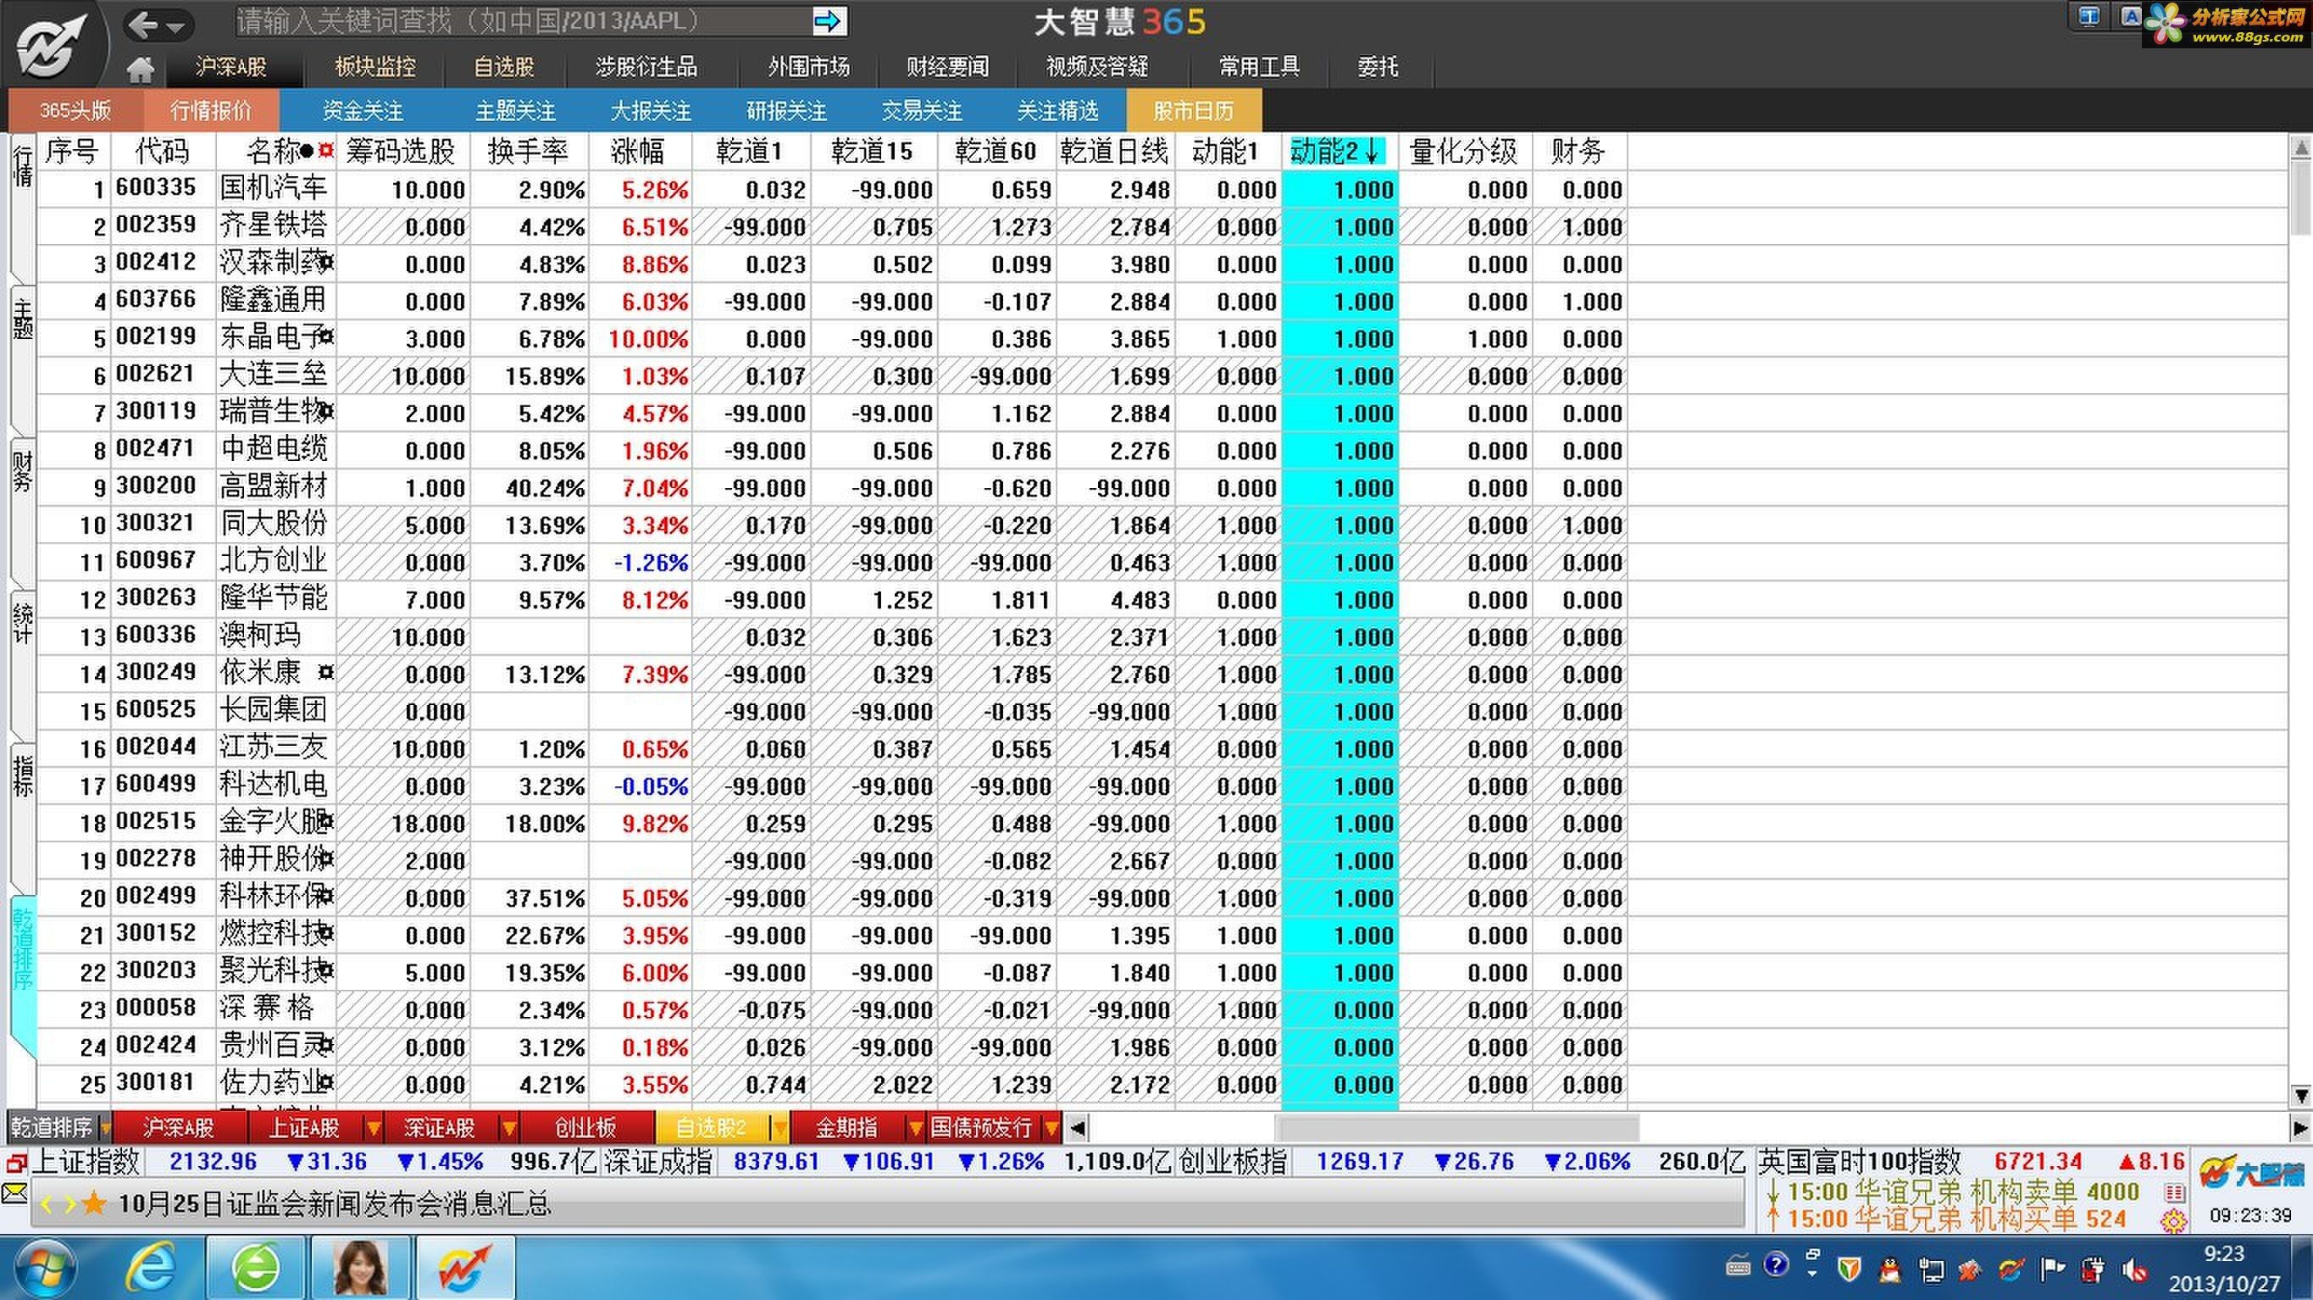
Task: Open the 视频及答疑 menu
Action: pyautogui.click(x=1096, y=68)
